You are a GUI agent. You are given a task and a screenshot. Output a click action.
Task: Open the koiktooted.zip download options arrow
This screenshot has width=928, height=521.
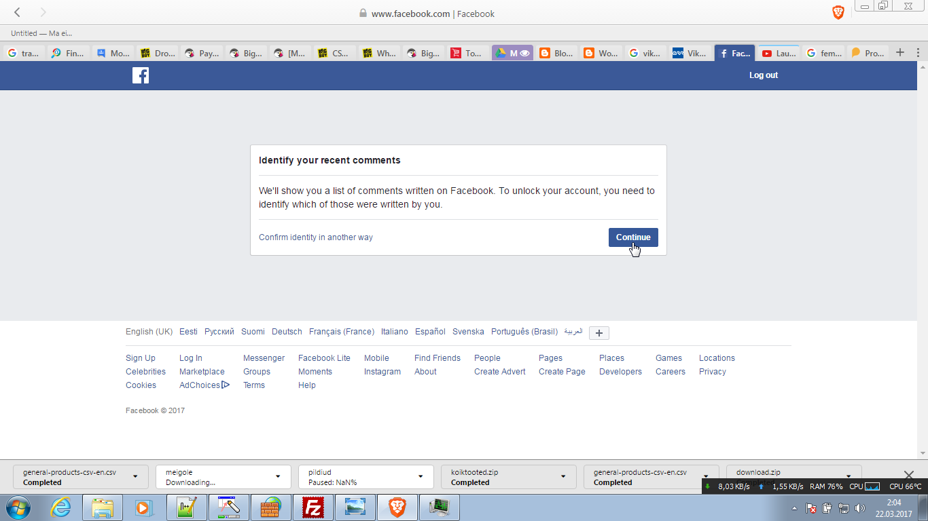pyautogui.click(x=563, y=476)
